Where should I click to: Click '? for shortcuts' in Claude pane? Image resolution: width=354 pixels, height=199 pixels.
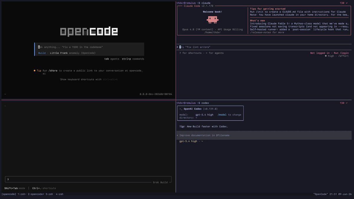[190, 53]
